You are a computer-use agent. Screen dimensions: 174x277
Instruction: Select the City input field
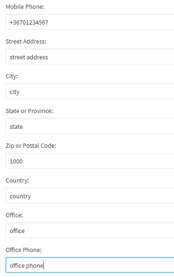pos(90,92)
